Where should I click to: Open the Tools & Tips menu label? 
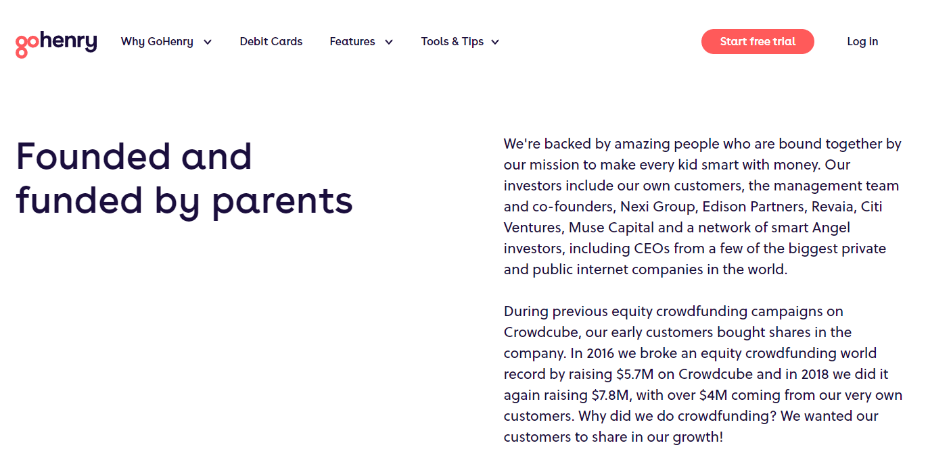[x=452, y=42]
